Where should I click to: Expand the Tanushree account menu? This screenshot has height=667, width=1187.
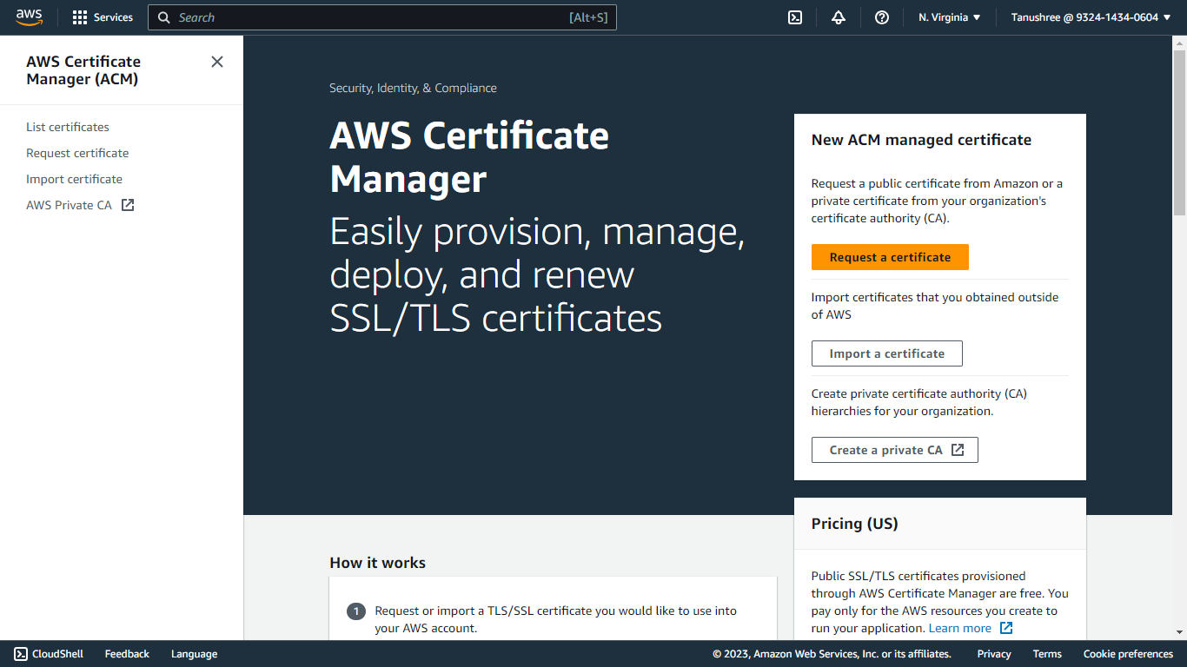pos(1091,17)
